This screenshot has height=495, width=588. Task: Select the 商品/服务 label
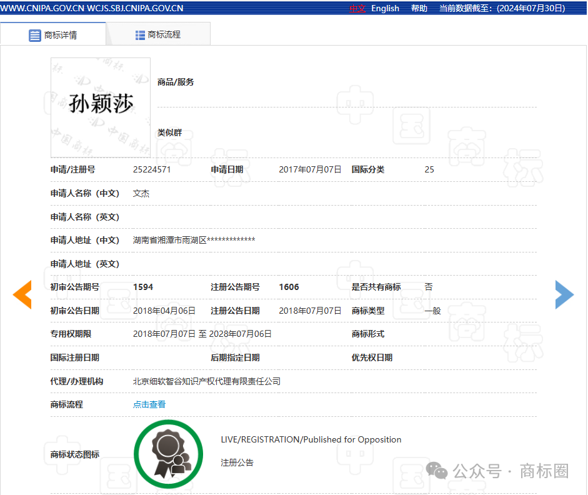[176, 82]
